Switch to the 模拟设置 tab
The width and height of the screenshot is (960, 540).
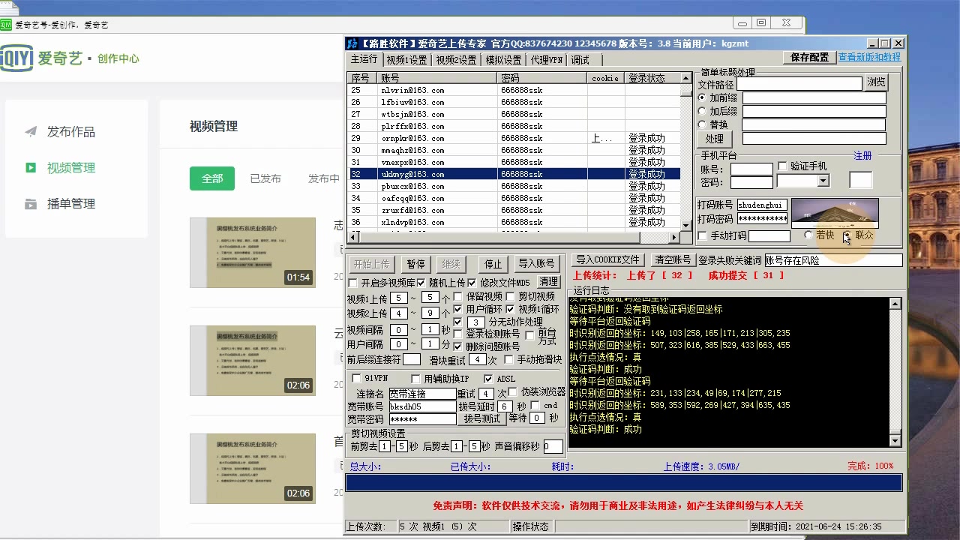click(x=503, y=60)
